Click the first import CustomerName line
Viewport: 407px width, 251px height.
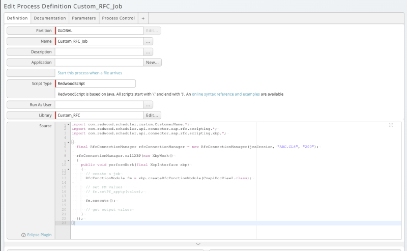pos(131,124)
